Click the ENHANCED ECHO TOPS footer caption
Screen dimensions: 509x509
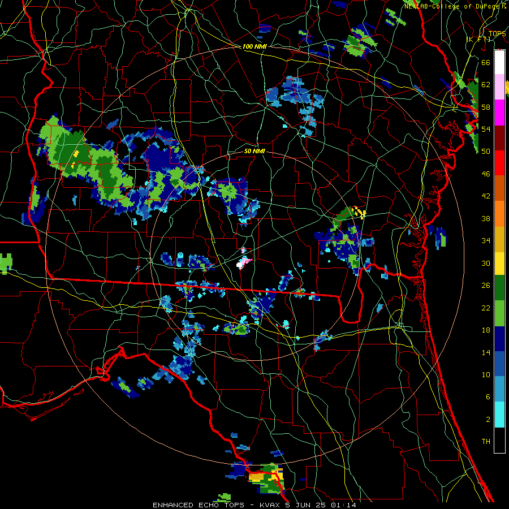255,505
